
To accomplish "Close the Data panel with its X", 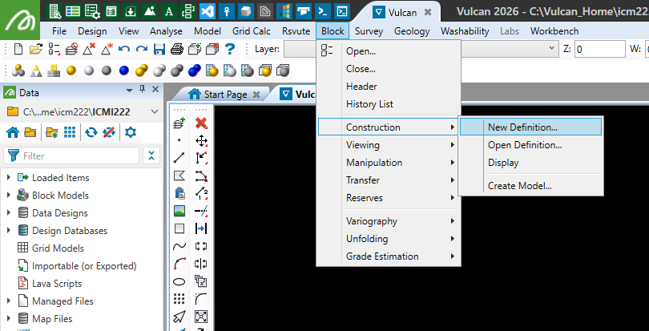I will click(155, 89).
